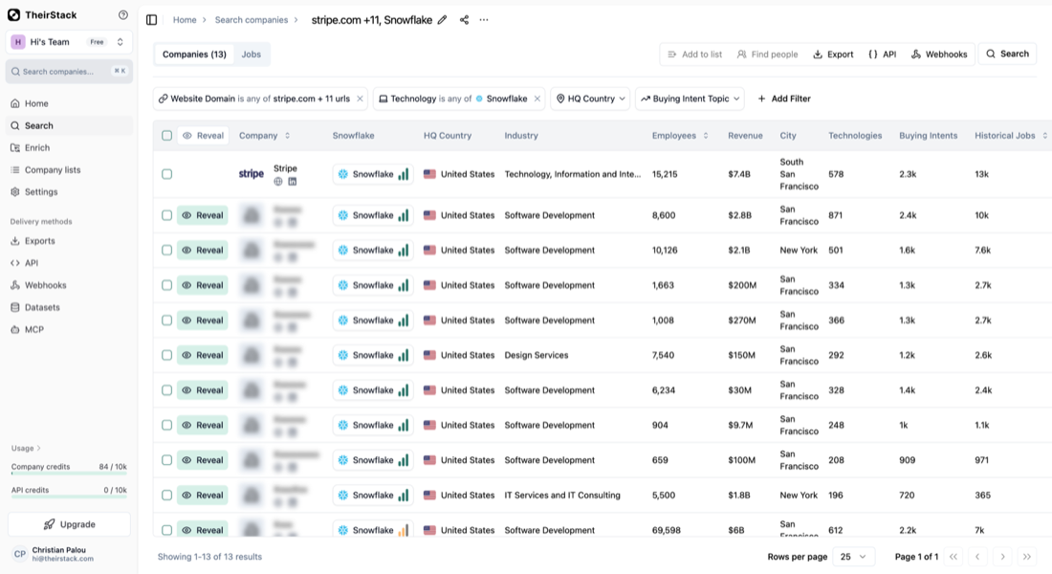Image resolution: width=1052 pixels, height=574 pixels.
Task: Expand the Usage section
Action: click(26, 448)
